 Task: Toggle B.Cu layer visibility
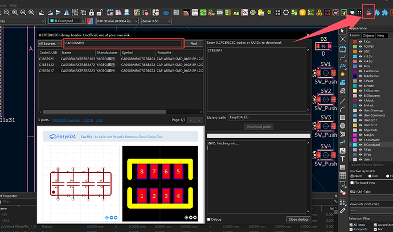pyautogui.click(x=360, y=66)
